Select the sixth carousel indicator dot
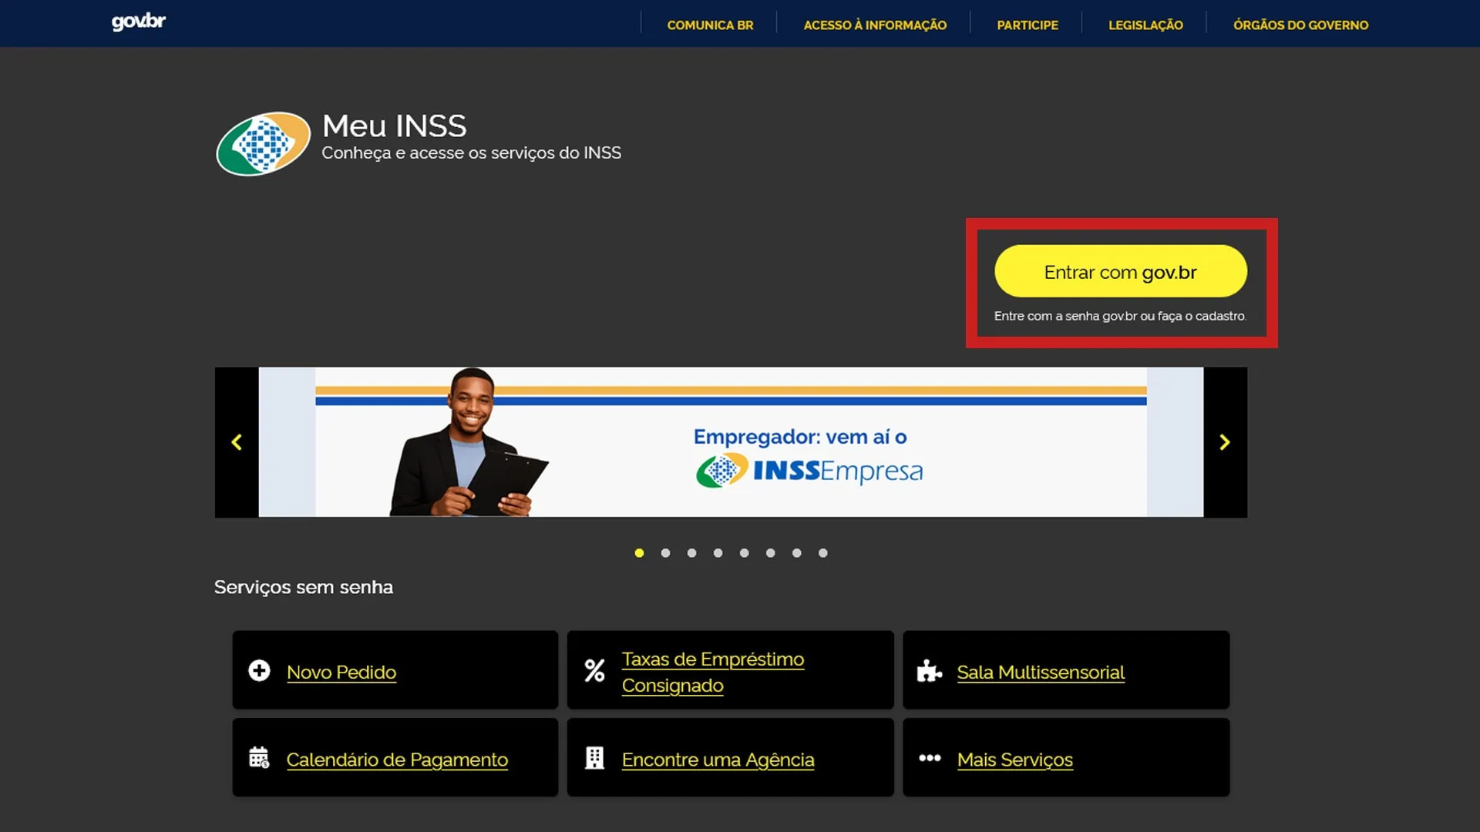The image size is (1480, 832). click(x=770, y=553)
